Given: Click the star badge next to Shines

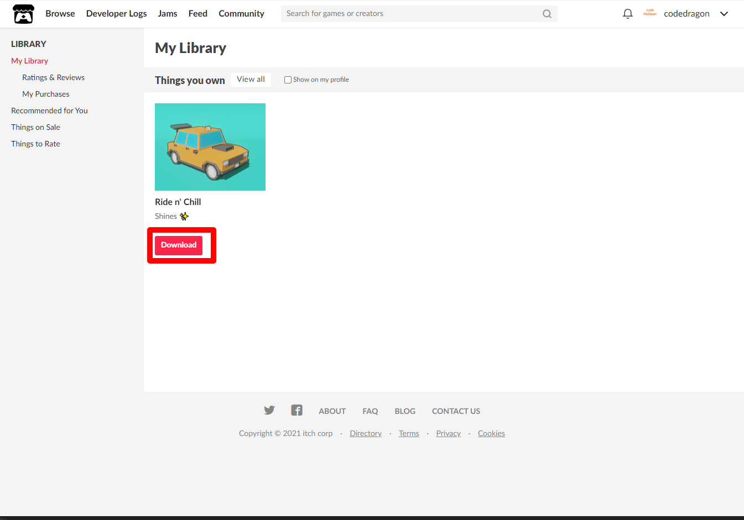Looking at the screenshot, I should point(184,216).
